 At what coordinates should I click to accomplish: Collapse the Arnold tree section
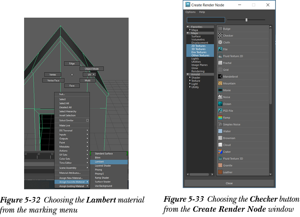188,74
